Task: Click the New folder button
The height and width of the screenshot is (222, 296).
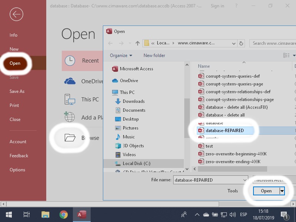Action: pyautogui.click(x=154, y=55)
